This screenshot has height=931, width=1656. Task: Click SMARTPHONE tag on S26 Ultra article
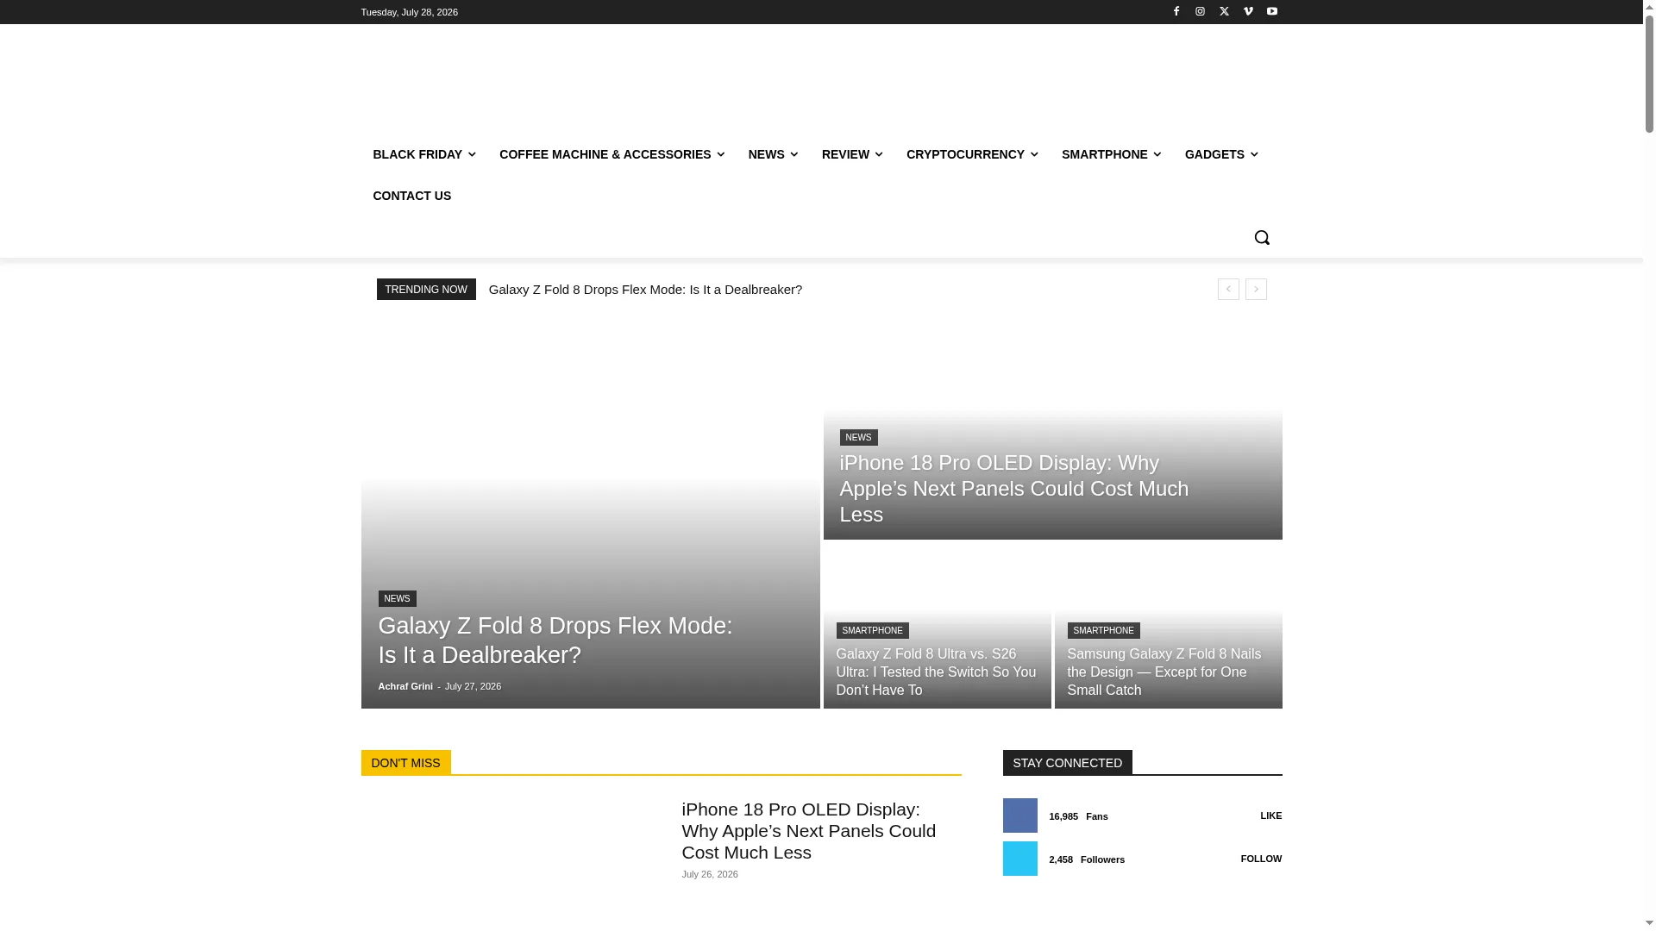[x=872, y=631]
